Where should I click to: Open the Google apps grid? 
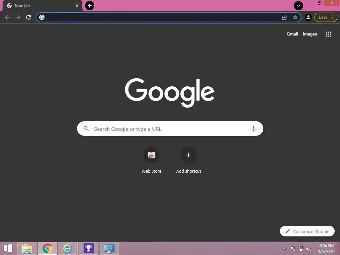328,34
